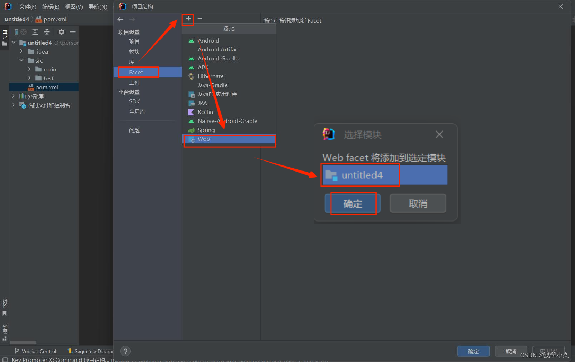Expand the .idea folder

[21, 51]
